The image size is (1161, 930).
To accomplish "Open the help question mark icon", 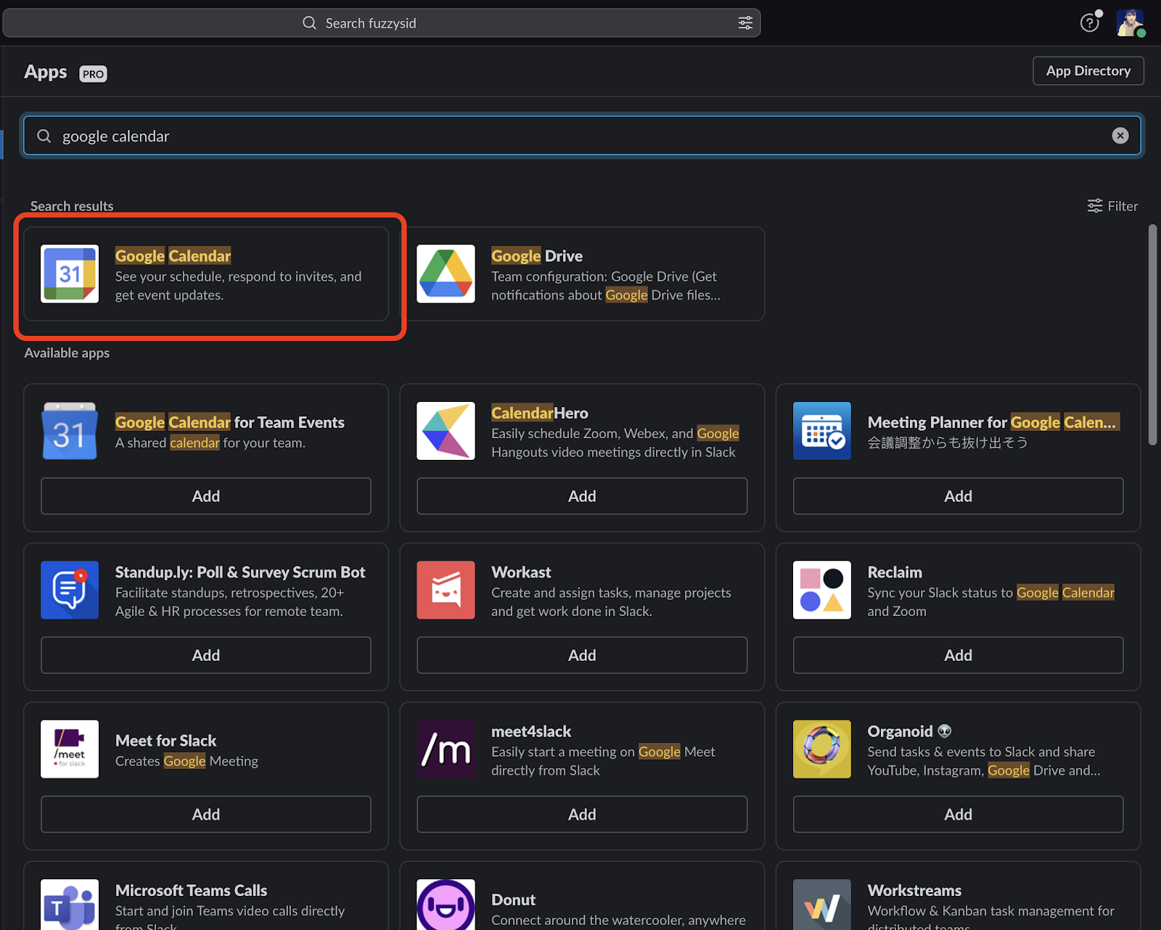I will 1089,23.
